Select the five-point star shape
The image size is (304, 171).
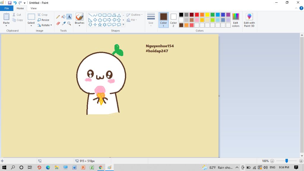(100, 25)
